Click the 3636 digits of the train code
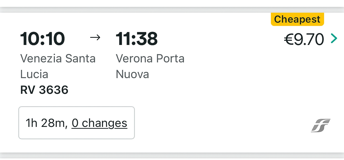The height and width of the screenshot is (160, 344). click(x=53, y=90)
